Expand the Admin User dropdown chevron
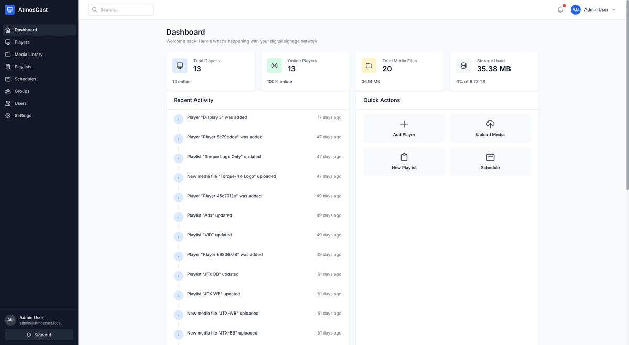The image size is (629, 345). tap(614, 10)
